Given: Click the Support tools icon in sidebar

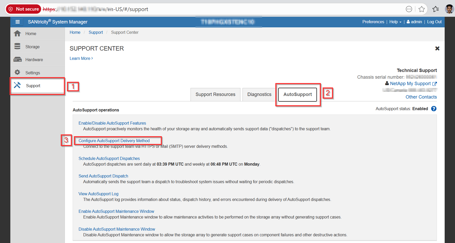Looking at the screenshot, I should tap(17, 85).
